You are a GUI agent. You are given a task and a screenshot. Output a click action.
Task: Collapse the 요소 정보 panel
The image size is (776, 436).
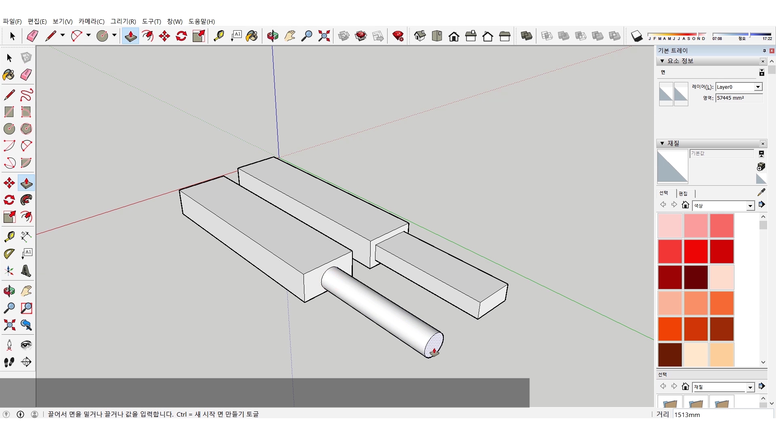coord(662,61)
